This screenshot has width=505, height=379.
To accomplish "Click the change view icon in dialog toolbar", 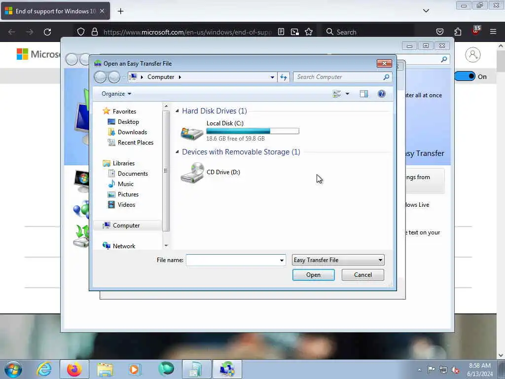I will coord(337,94).
